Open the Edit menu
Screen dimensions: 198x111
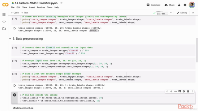(18, 7)
